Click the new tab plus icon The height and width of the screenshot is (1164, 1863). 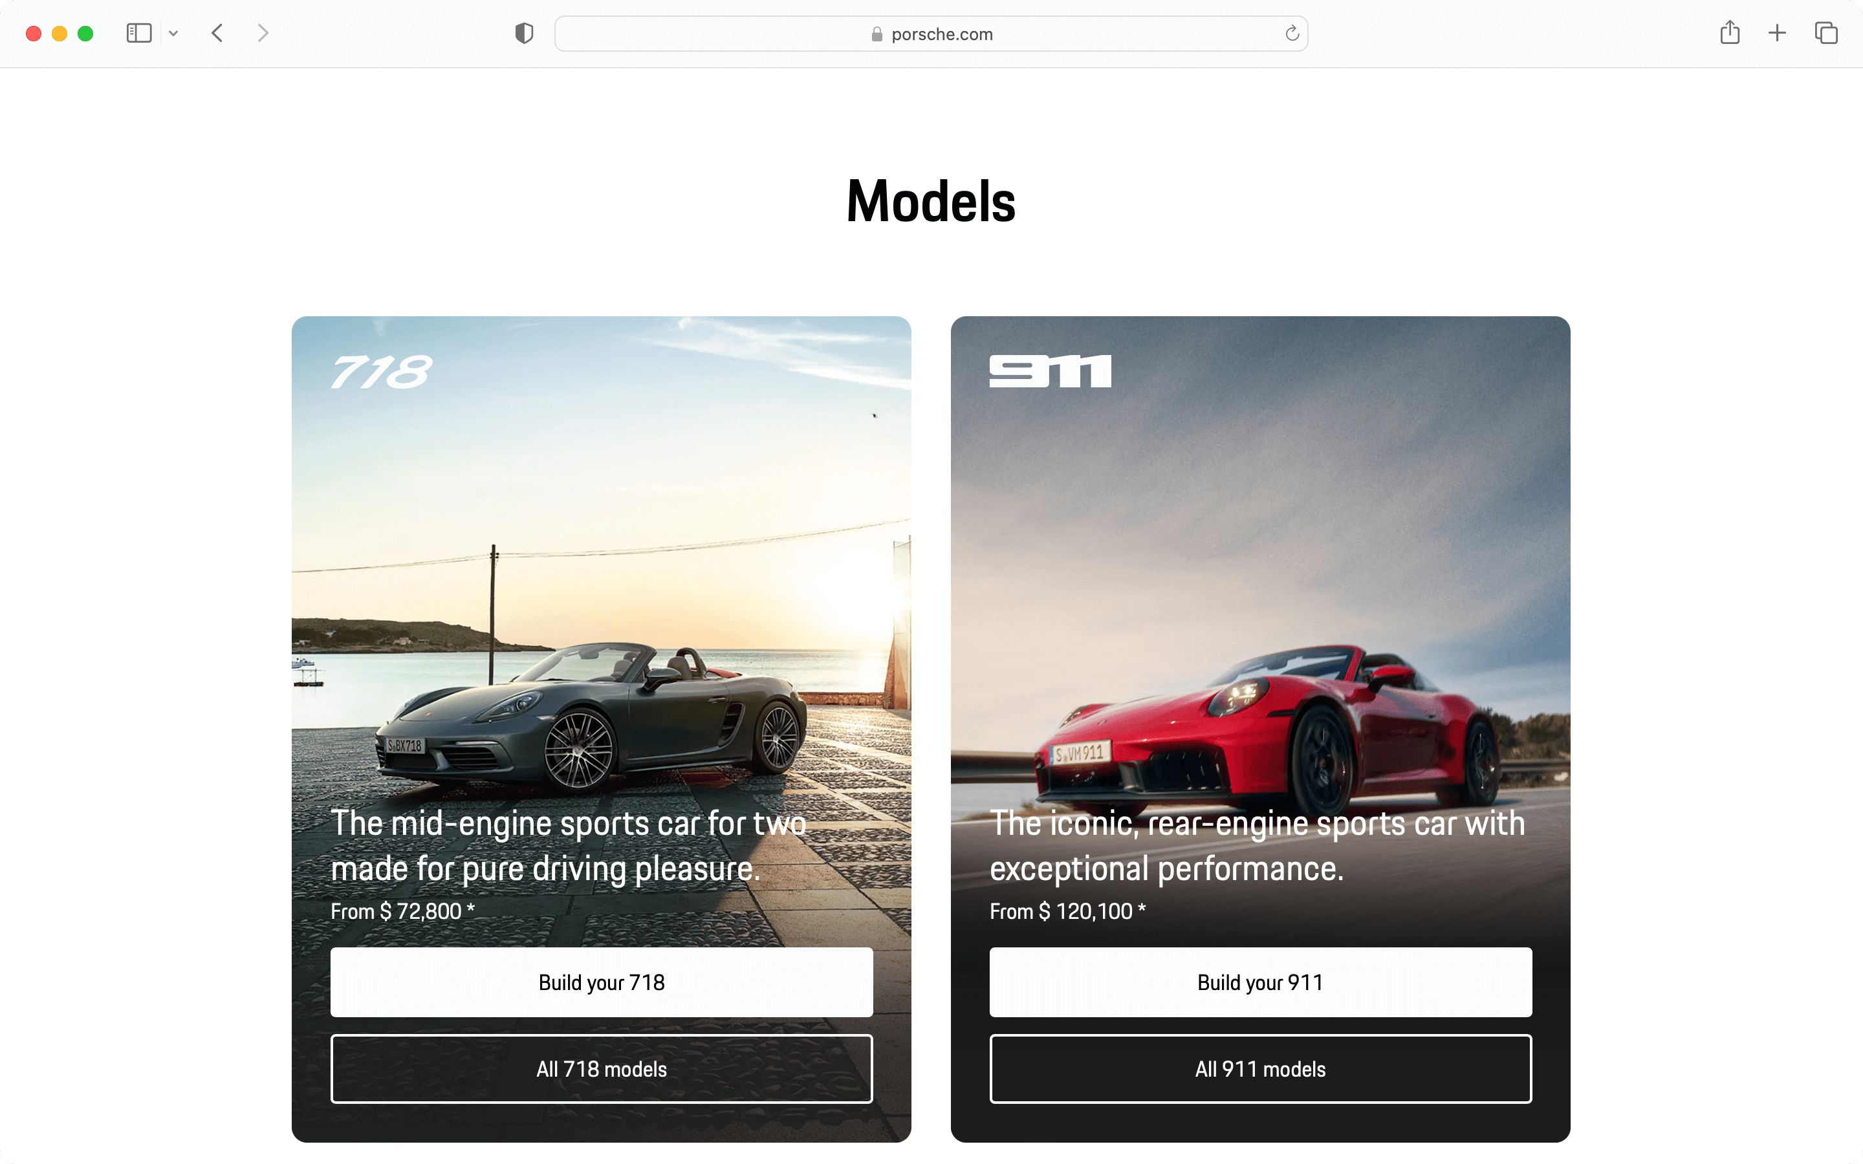pos(1777,32)
